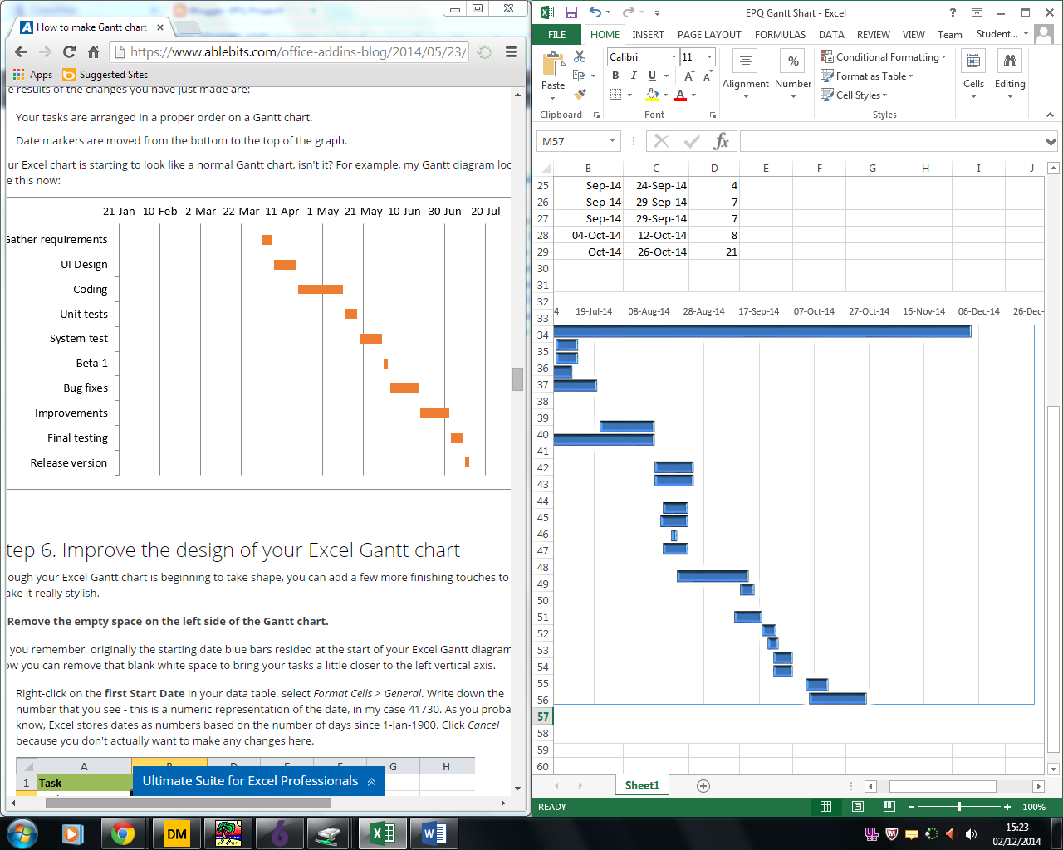Click the Cells ribbon icon

[972, 61]
